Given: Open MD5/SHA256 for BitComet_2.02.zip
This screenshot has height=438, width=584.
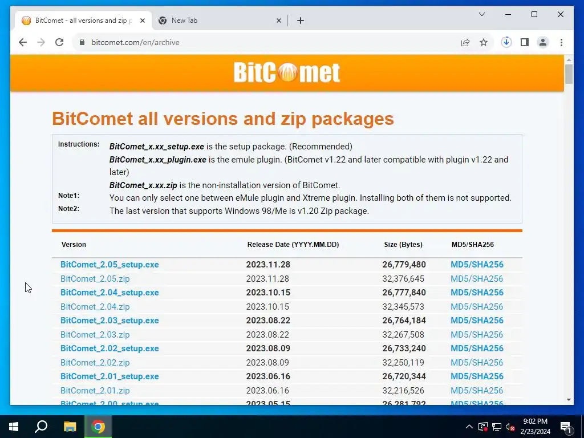Looking at the screenshot, I should pyautogui.click(x=477, y=362).
